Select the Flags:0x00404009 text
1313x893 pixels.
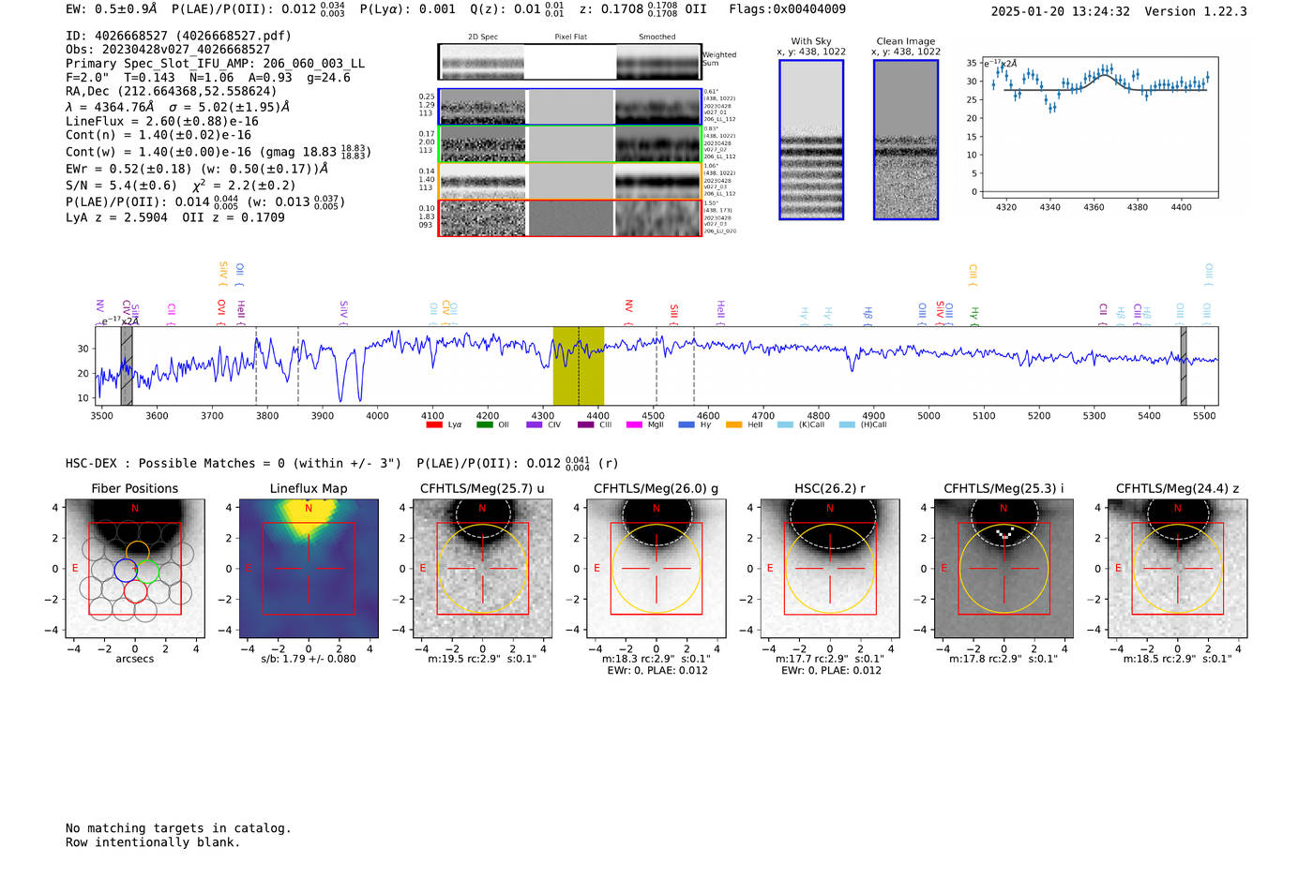tap(787, 9)
